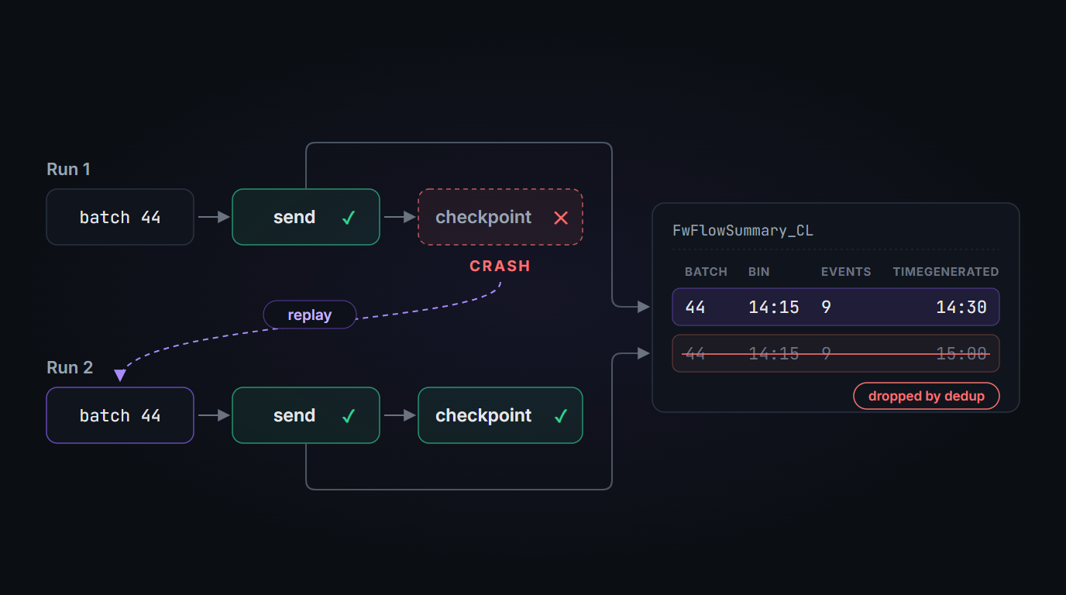
Task: Click the red CRASH label
Action: [x=500, y=266]
